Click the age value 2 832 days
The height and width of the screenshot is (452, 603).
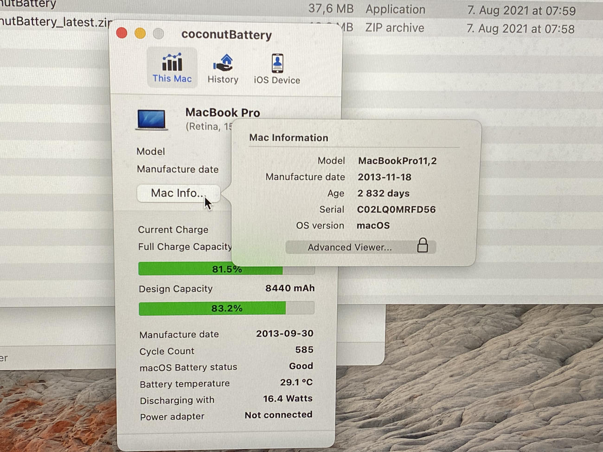[383, 193]
